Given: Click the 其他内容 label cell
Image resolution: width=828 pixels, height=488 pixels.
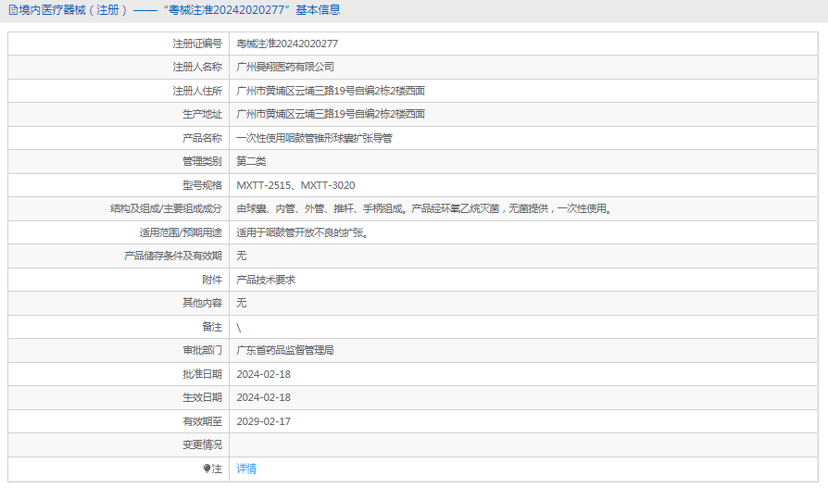Looking at the screenshot, I should pos(119,303).
